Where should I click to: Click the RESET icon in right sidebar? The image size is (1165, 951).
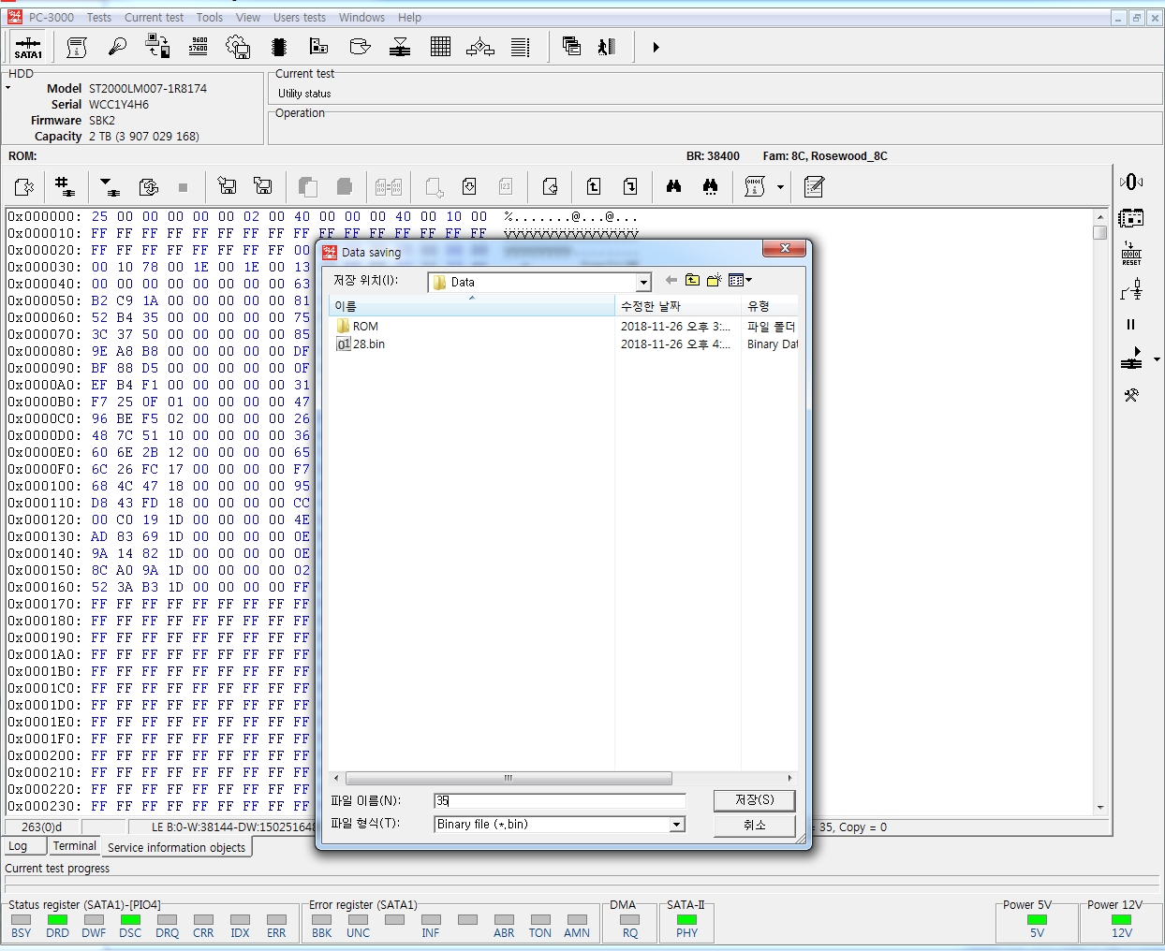point(1131,253)
